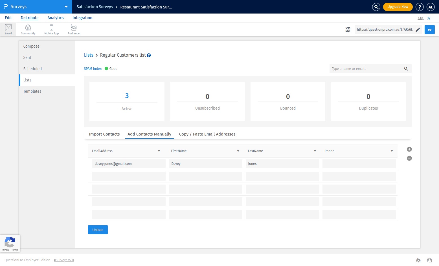The width and height of the screenshot is (439, 266).
Task: Select the Mobile App icon
Action: (x=51, y=29)
